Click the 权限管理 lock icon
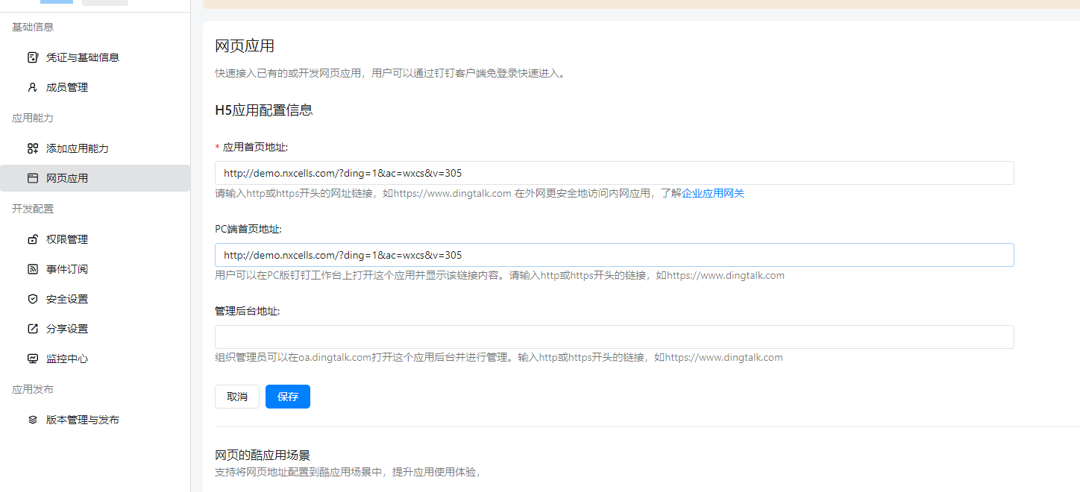 (x=32, y=239)
